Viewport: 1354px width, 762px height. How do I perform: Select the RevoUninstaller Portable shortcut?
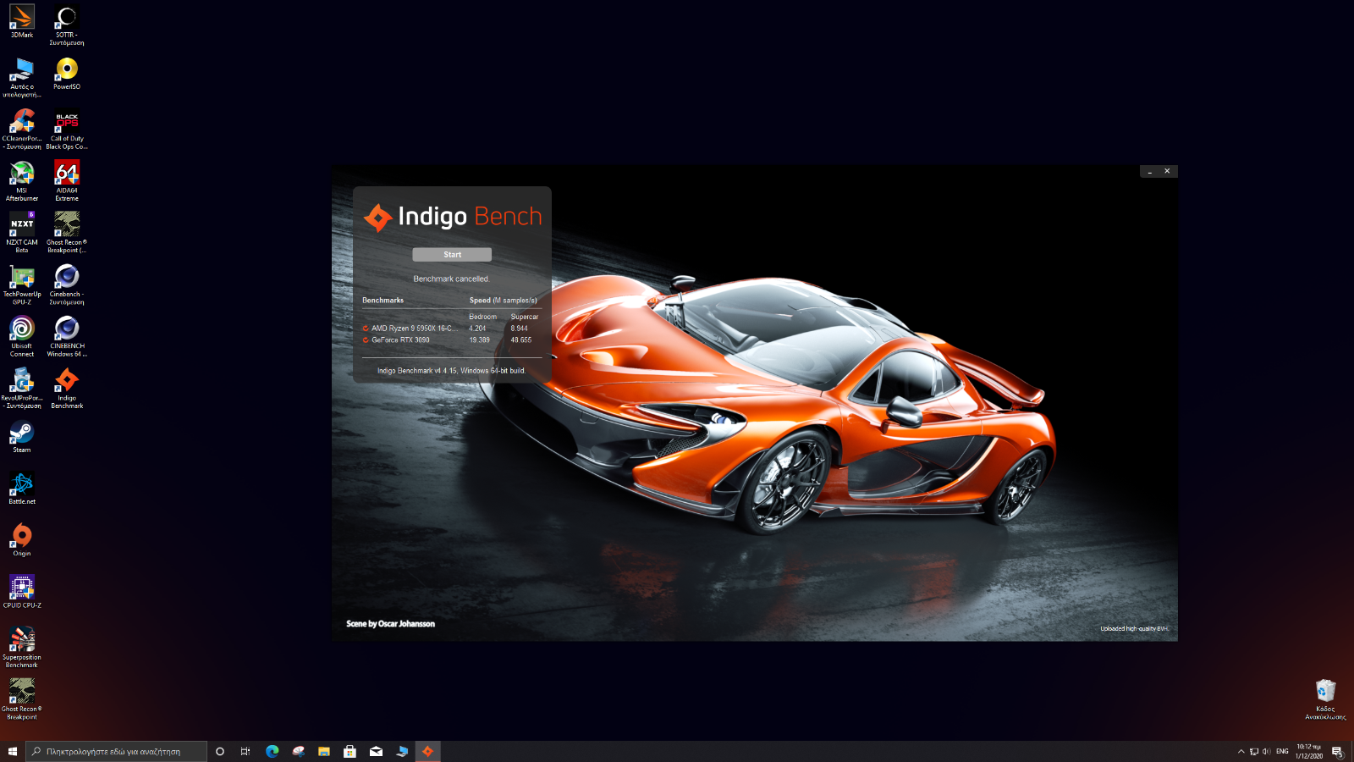coord(22,388)
